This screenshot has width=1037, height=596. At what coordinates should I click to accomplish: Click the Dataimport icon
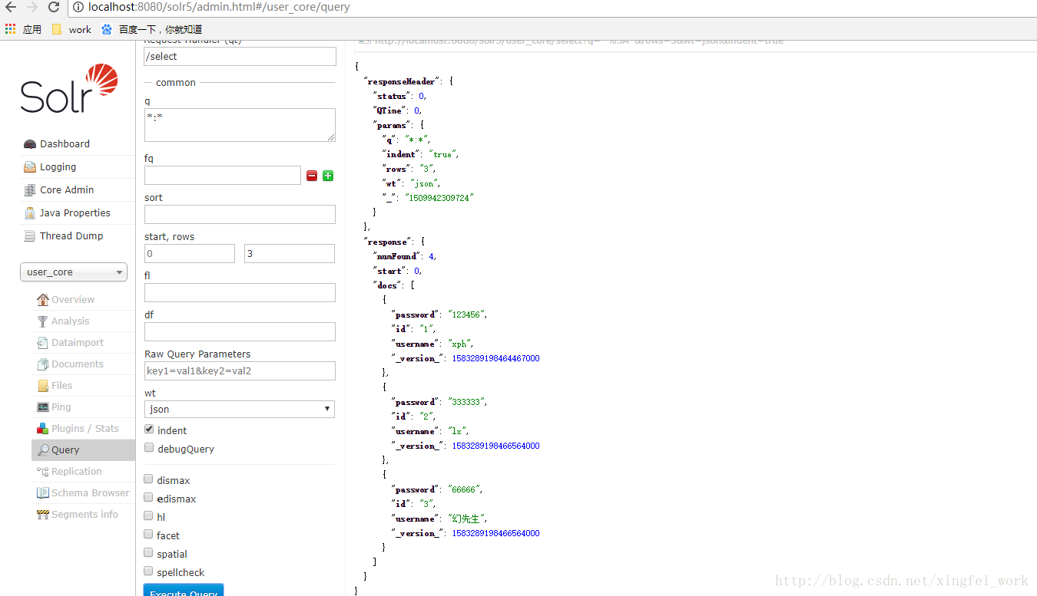pyautogui.click(x=43, y=343)
